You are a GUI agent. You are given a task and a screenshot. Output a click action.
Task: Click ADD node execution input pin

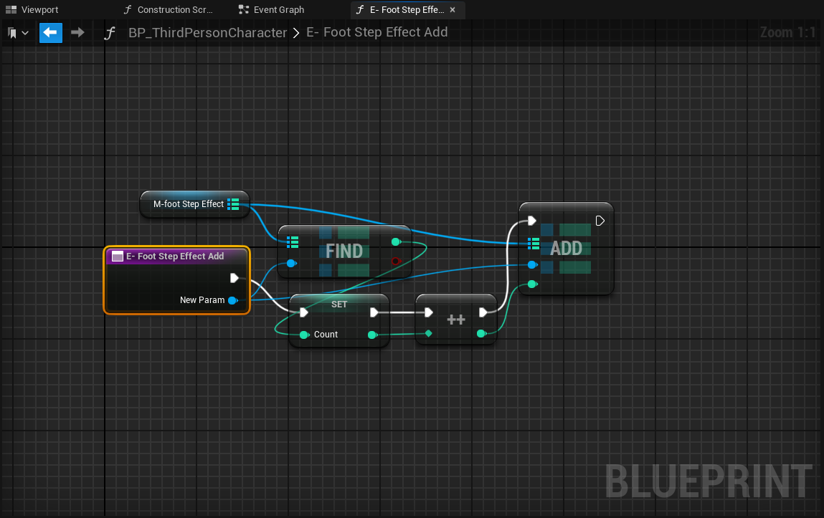point(532,221)
